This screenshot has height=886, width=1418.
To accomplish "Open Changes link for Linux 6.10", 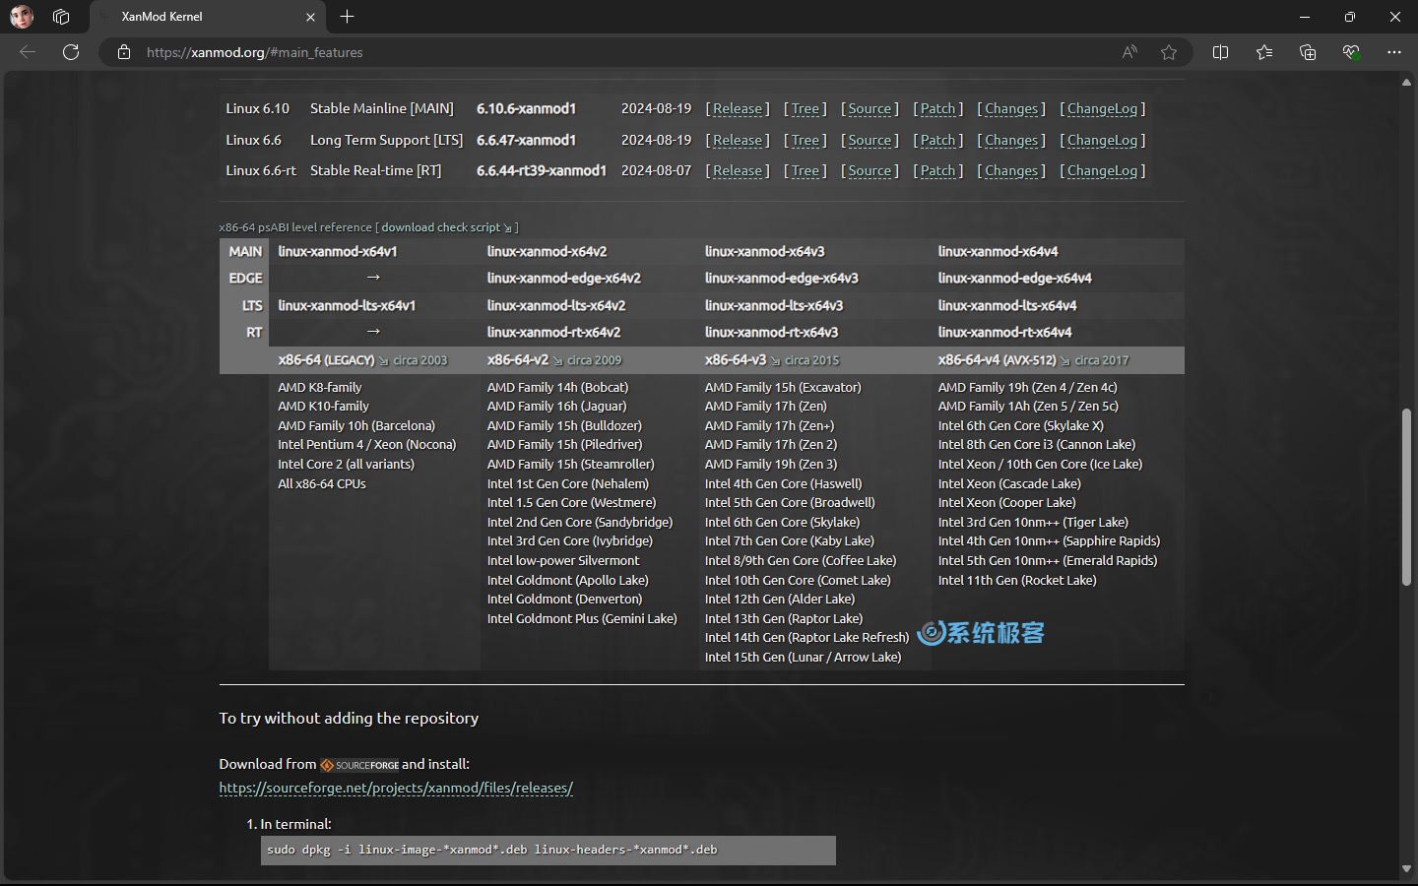I will pyautogui.click(x=1011, y=109).
